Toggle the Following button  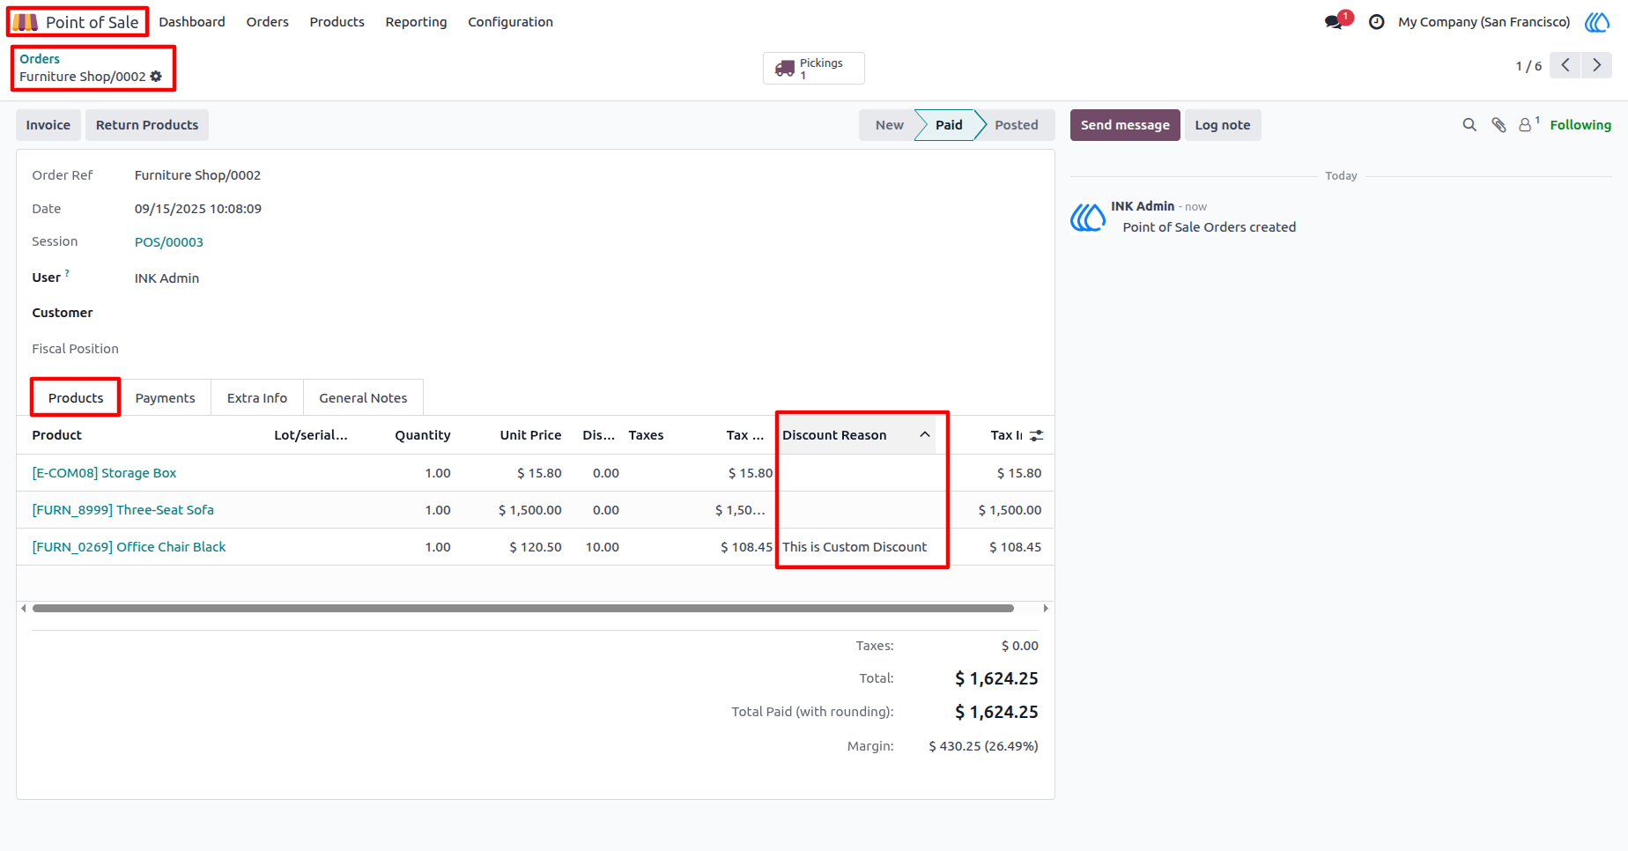1580,125
